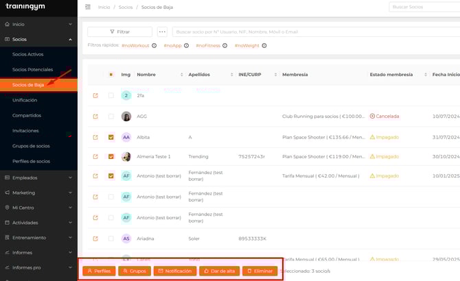Open the three-dots more options button
Image resolution: width=460 pixels, height=281 pixels.
(x=162, y=32)
